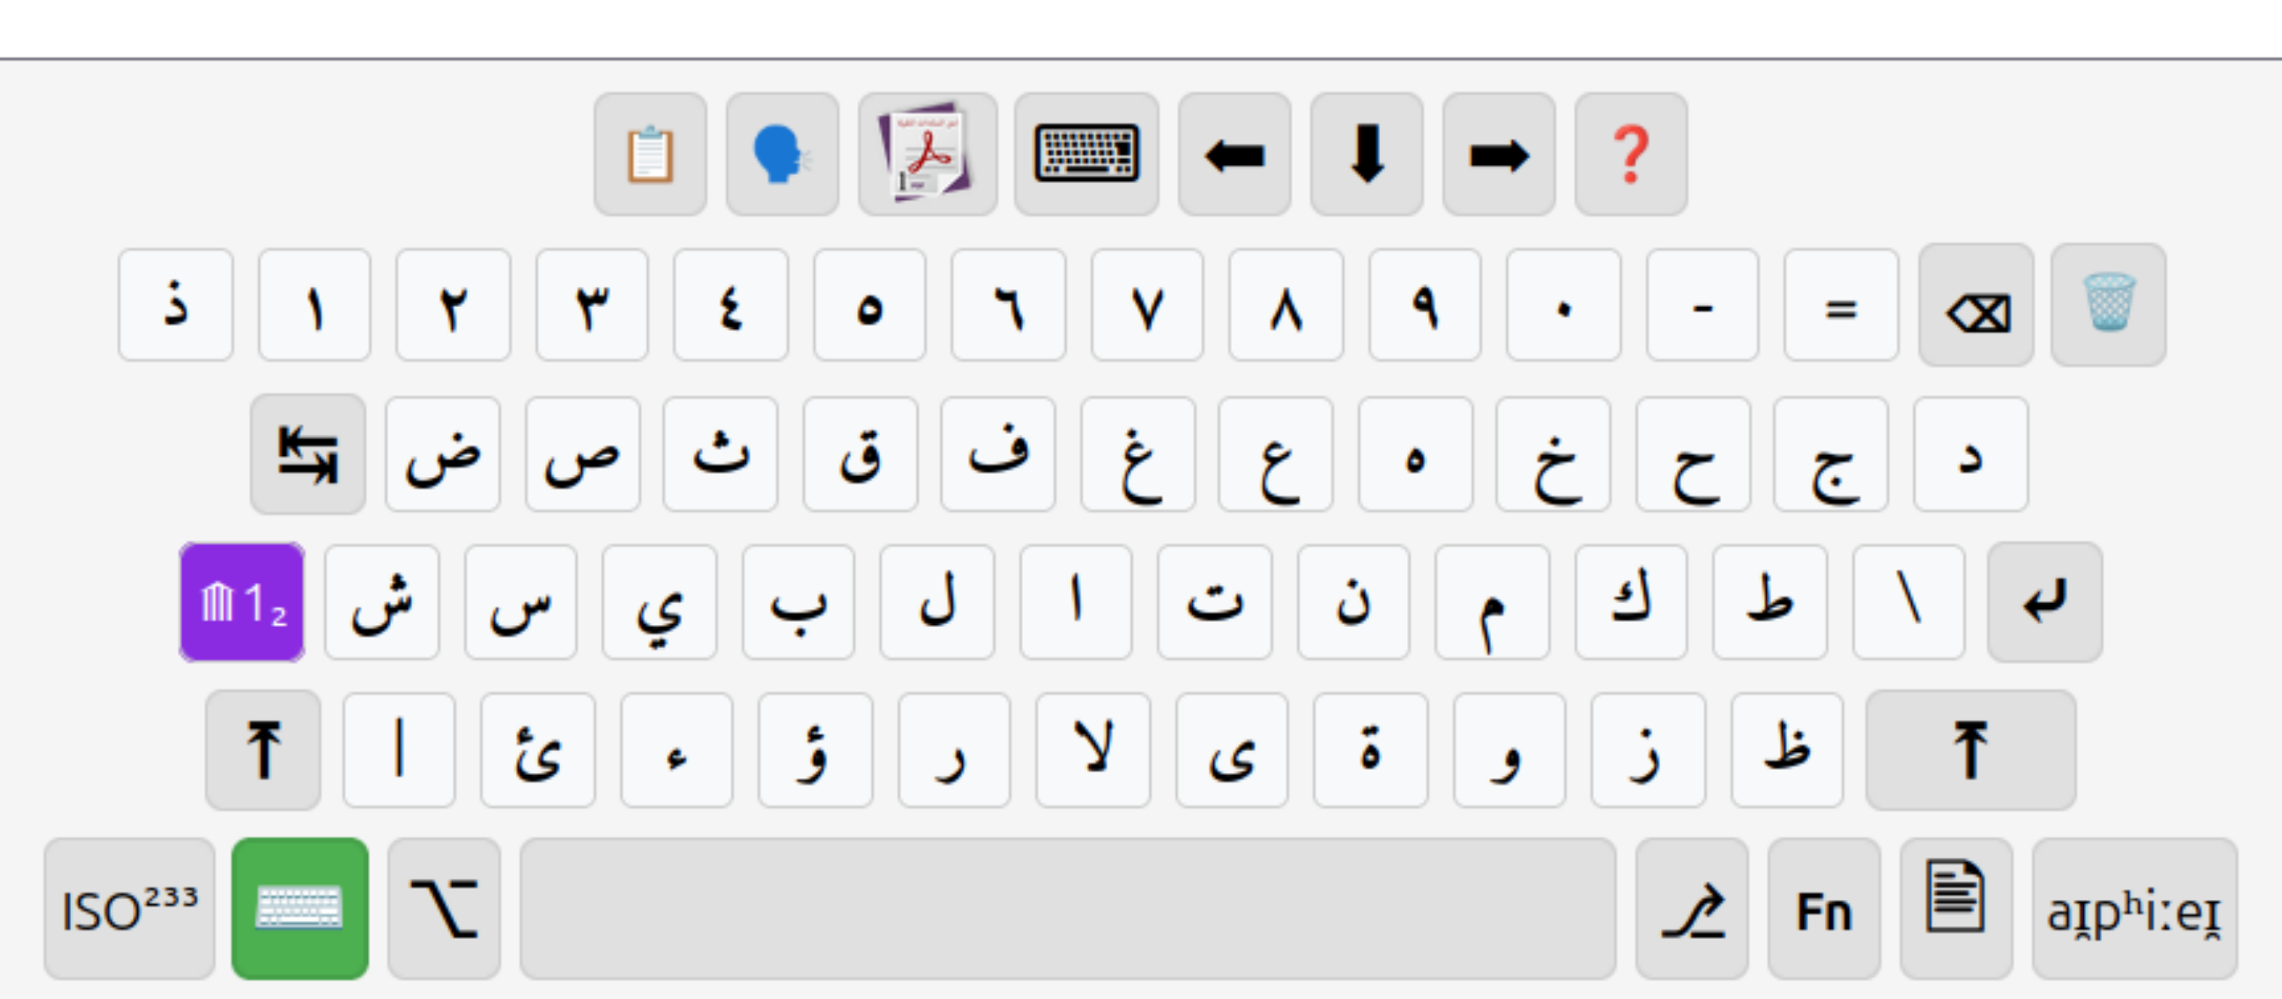Click the trash bin clear icon
The height and width of the screenshot is (999, 2282).
click(x=2108, y=305)
